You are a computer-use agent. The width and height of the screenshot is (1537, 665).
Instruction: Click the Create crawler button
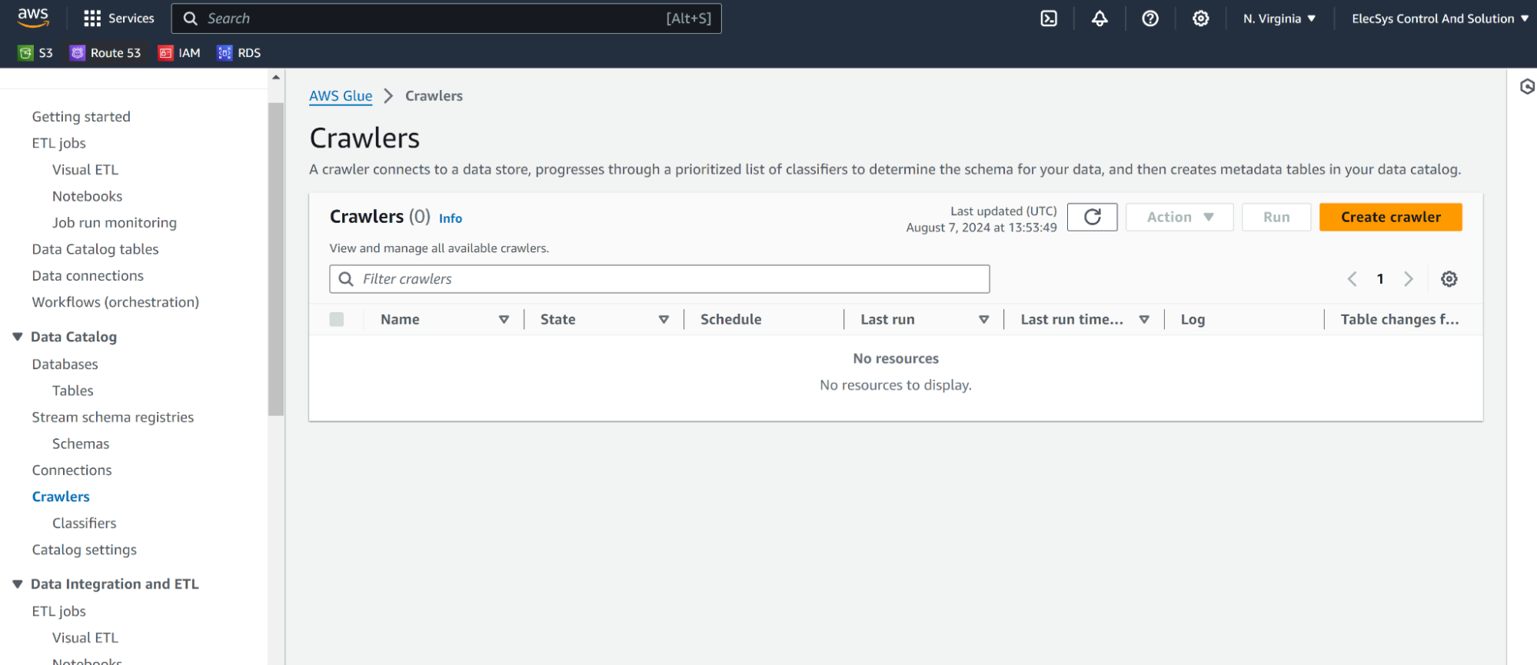pyautogui.click(x=1391, y=218)
